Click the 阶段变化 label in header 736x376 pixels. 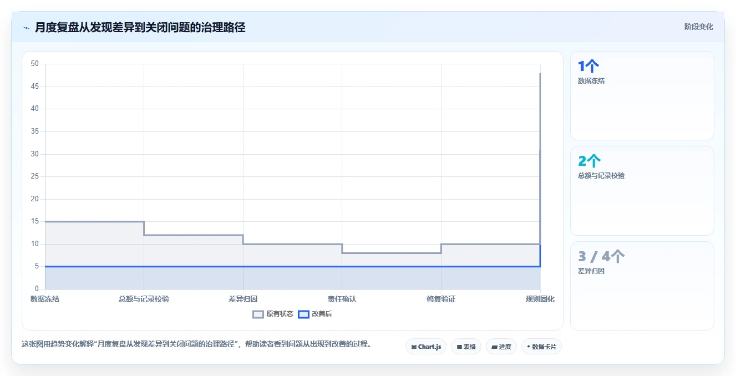pos(698,27)
